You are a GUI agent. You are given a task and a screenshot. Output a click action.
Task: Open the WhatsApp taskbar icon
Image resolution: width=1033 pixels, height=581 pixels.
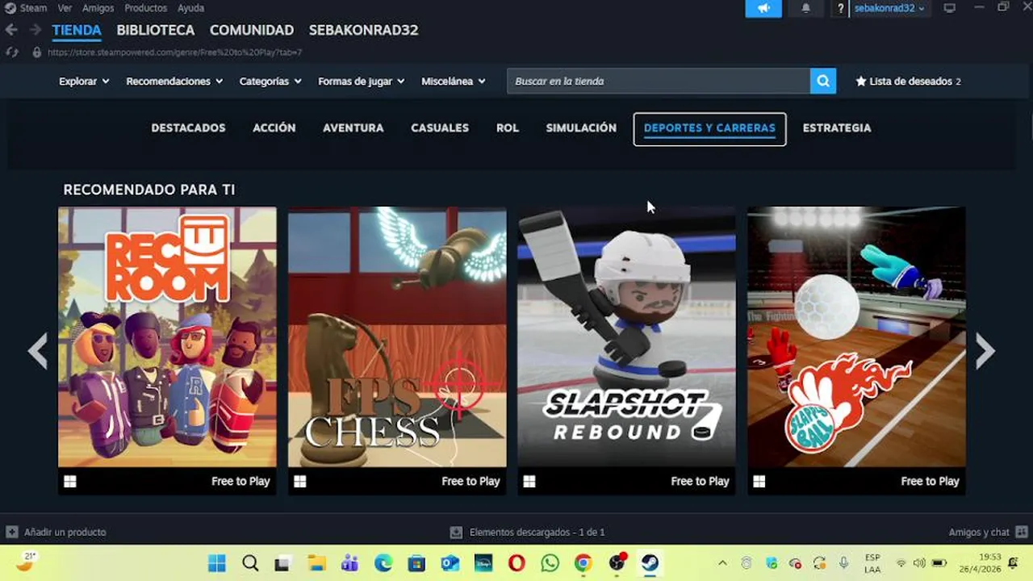550,563
